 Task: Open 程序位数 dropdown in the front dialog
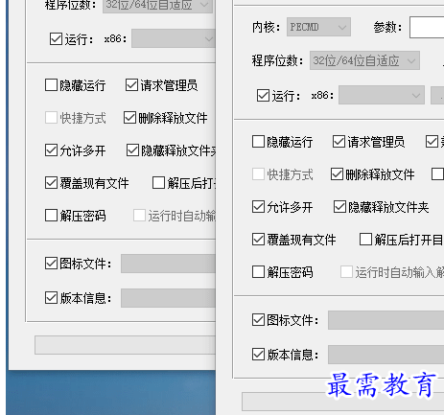pyautogui.click(x=364, y=60)
